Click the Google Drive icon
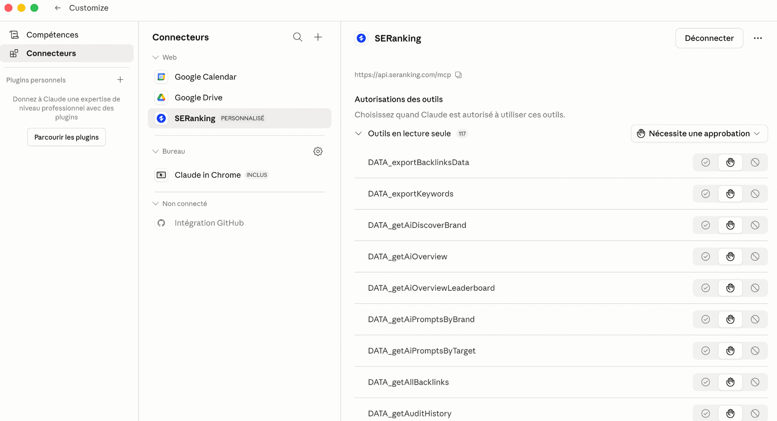This screenshot has height=421, width=777. pos(161,98)
